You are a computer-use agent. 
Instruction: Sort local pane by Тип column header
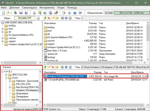[114, 72]
